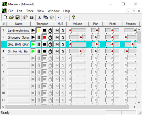Image resolution: width=142 pixels, height=115 pixels.
Task: Create a new document with the toolbar icon
Action: coord(5,17)
